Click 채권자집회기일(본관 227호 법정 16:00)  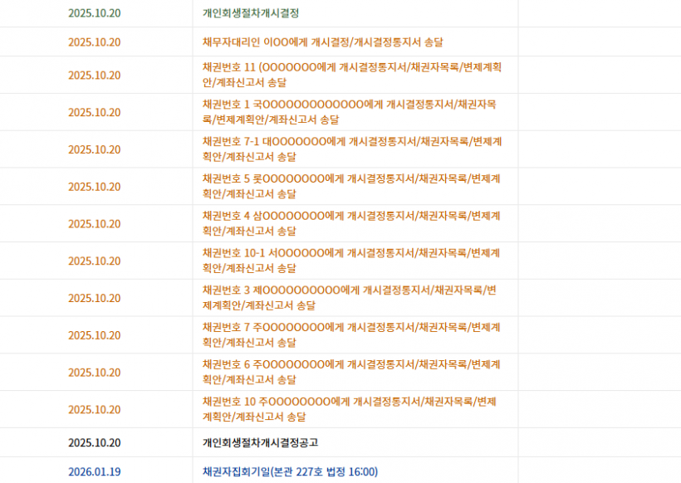[290, 471]
